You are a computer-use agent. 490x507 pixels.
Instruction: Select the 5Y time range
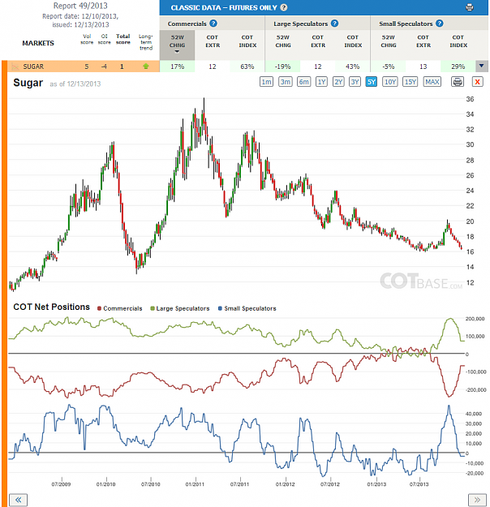point(372,82)
